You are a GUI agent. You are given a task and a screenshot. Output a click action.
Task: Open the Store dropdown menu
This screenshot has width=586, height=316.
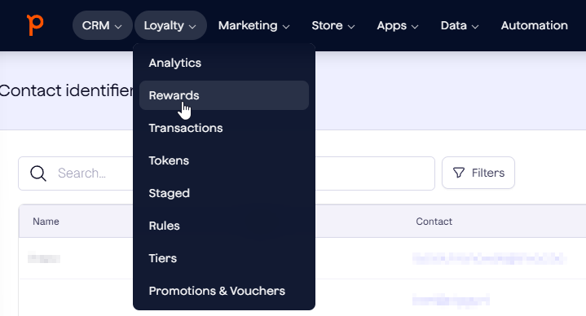pos(333,25)
